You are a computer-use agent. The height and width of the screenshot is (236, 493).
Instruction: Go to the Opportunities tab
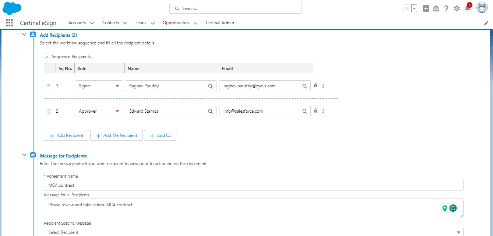click(x=176, y=23)
